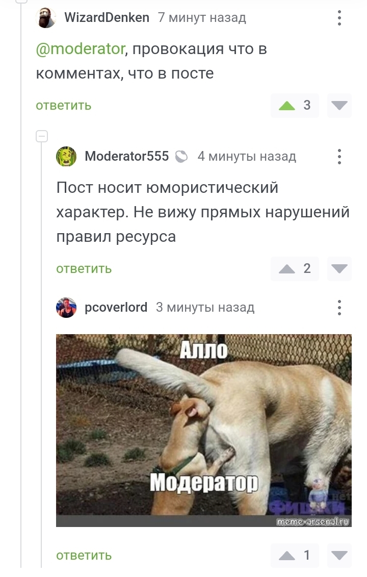367x577 pixels.
Task: Open Moderator555's green avatar
Action: coord(66,157)
